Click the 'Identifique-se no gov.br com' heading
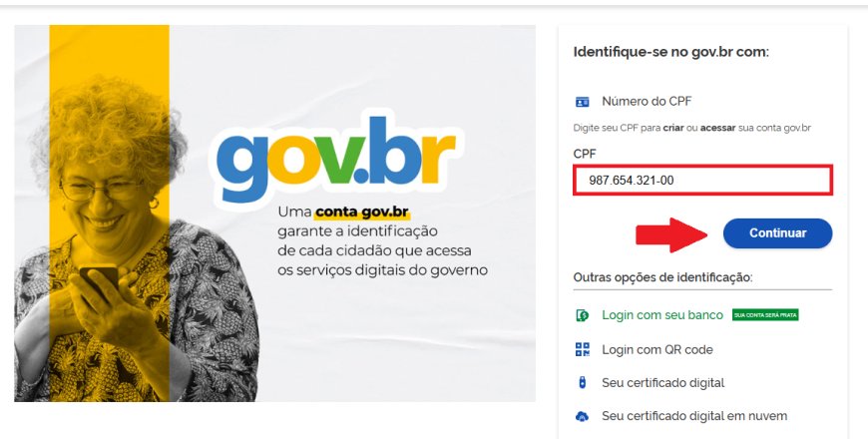868x439 pixels. (670, 52)
